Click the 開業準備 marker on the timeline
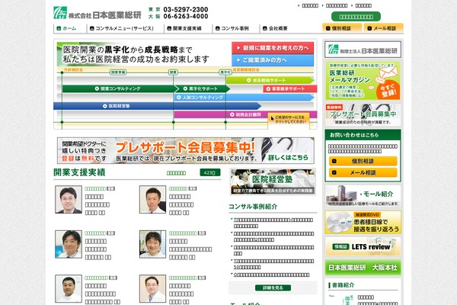Viewport: 457px width, 305px height. click(x=118, y=72)
